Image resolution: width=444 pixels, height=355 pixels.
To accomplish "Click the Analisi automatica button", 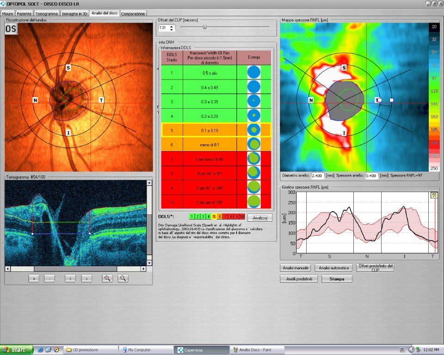I will coord(333,268).
